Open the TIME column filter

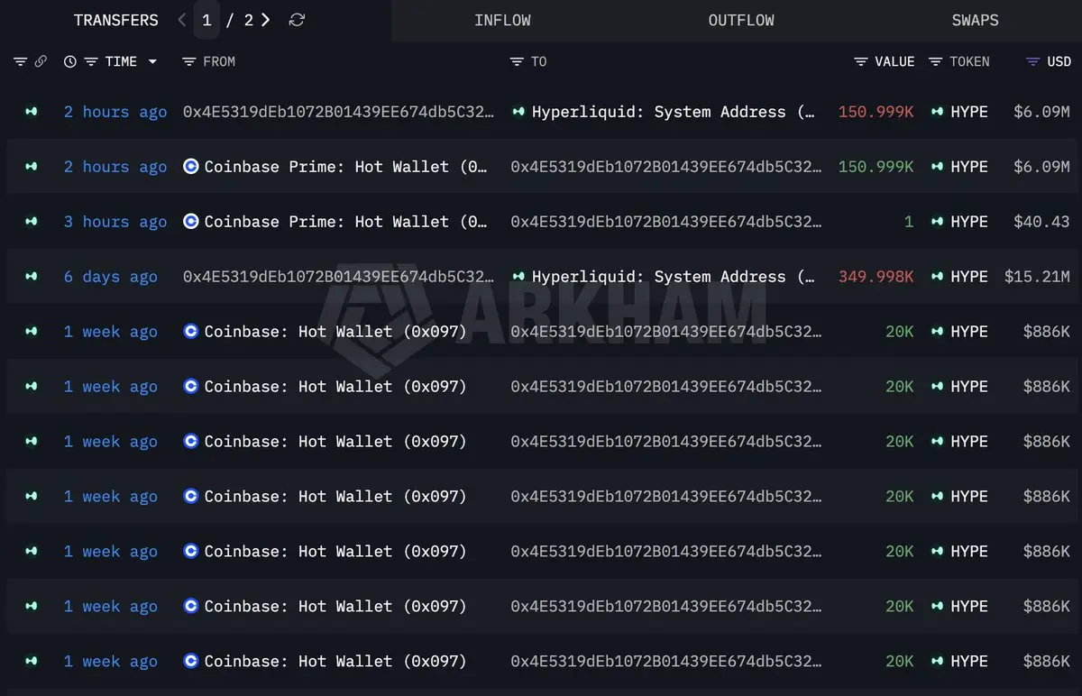point(90,61)
